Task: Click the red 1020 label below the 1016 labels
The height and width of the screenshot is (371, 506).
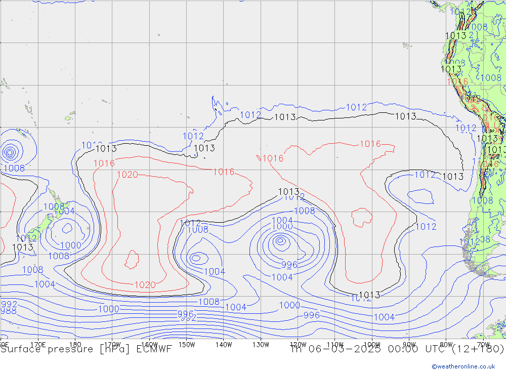Action: tap(127, 175)
